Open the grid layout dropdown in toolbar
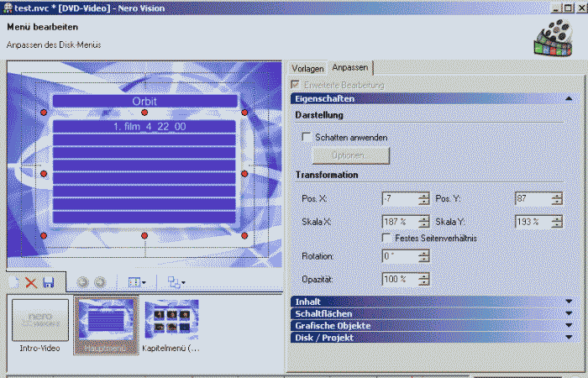The height and width of the screenshot is (378, 588). point(137,283)
